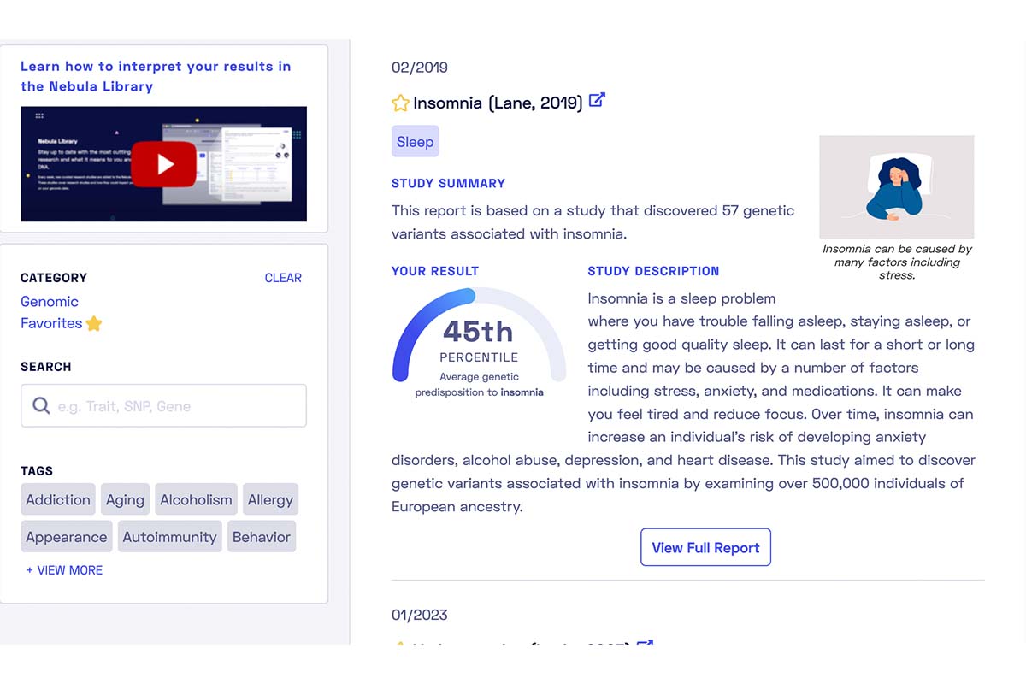Filter by the Allergy tag

[x=270, y=500]
